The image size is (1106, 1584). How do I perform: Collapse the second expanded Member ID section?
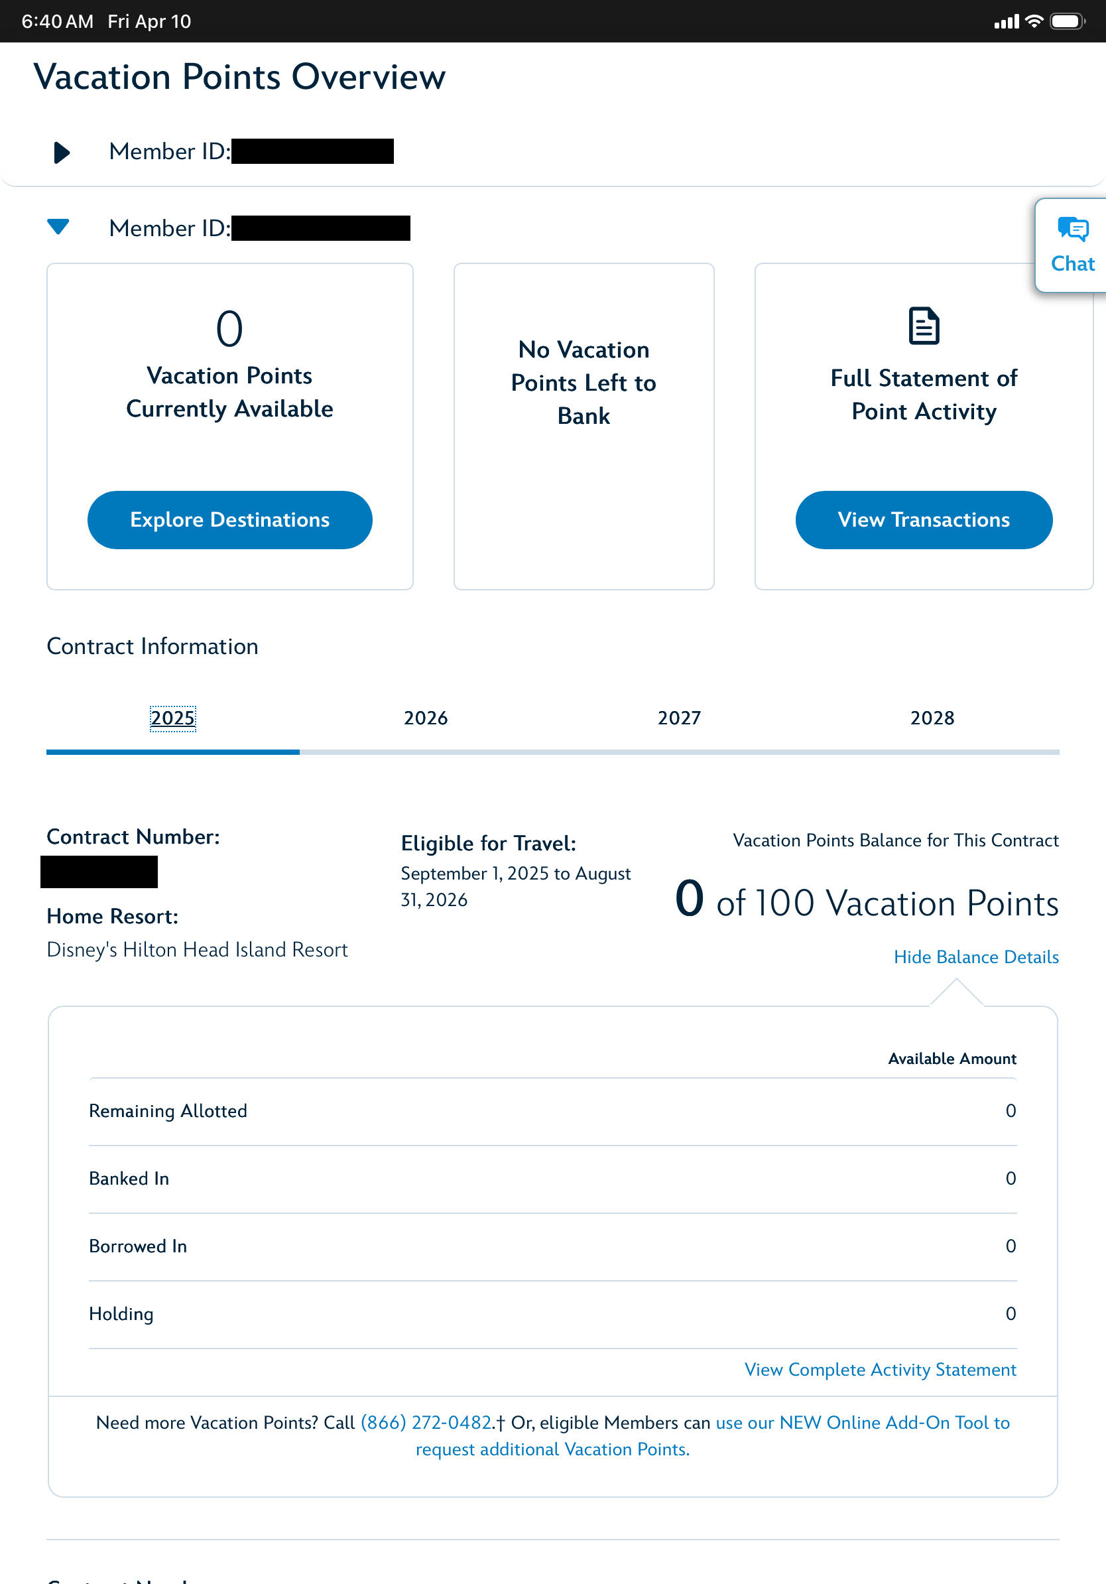58,227
